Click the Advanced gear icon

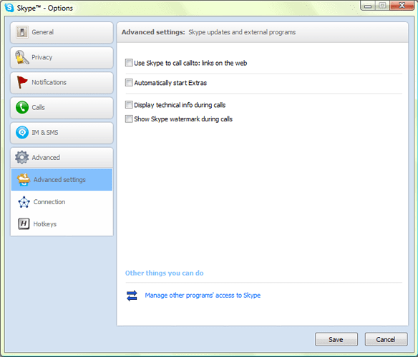pyautogui.click(x=22, y=158)
